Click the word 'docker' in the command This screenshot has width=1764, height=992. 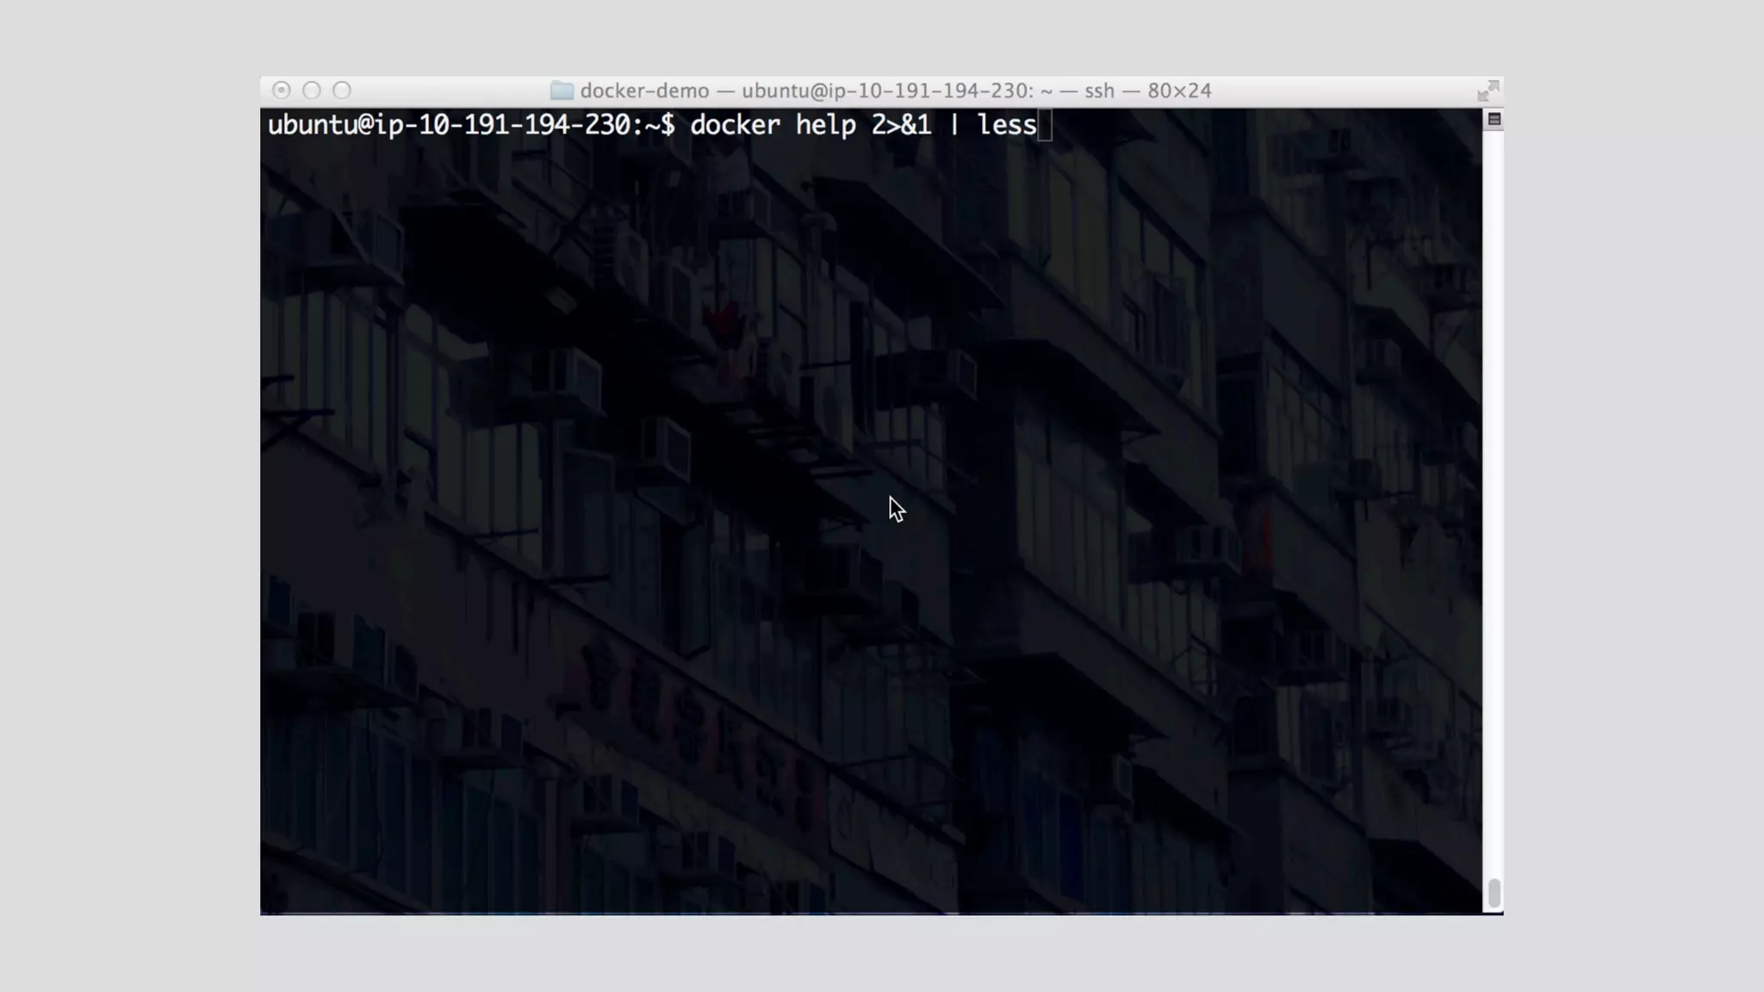pos(735,126)
